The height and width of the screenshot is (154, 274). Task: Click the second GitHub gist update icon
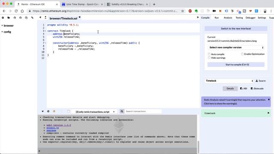21,18
